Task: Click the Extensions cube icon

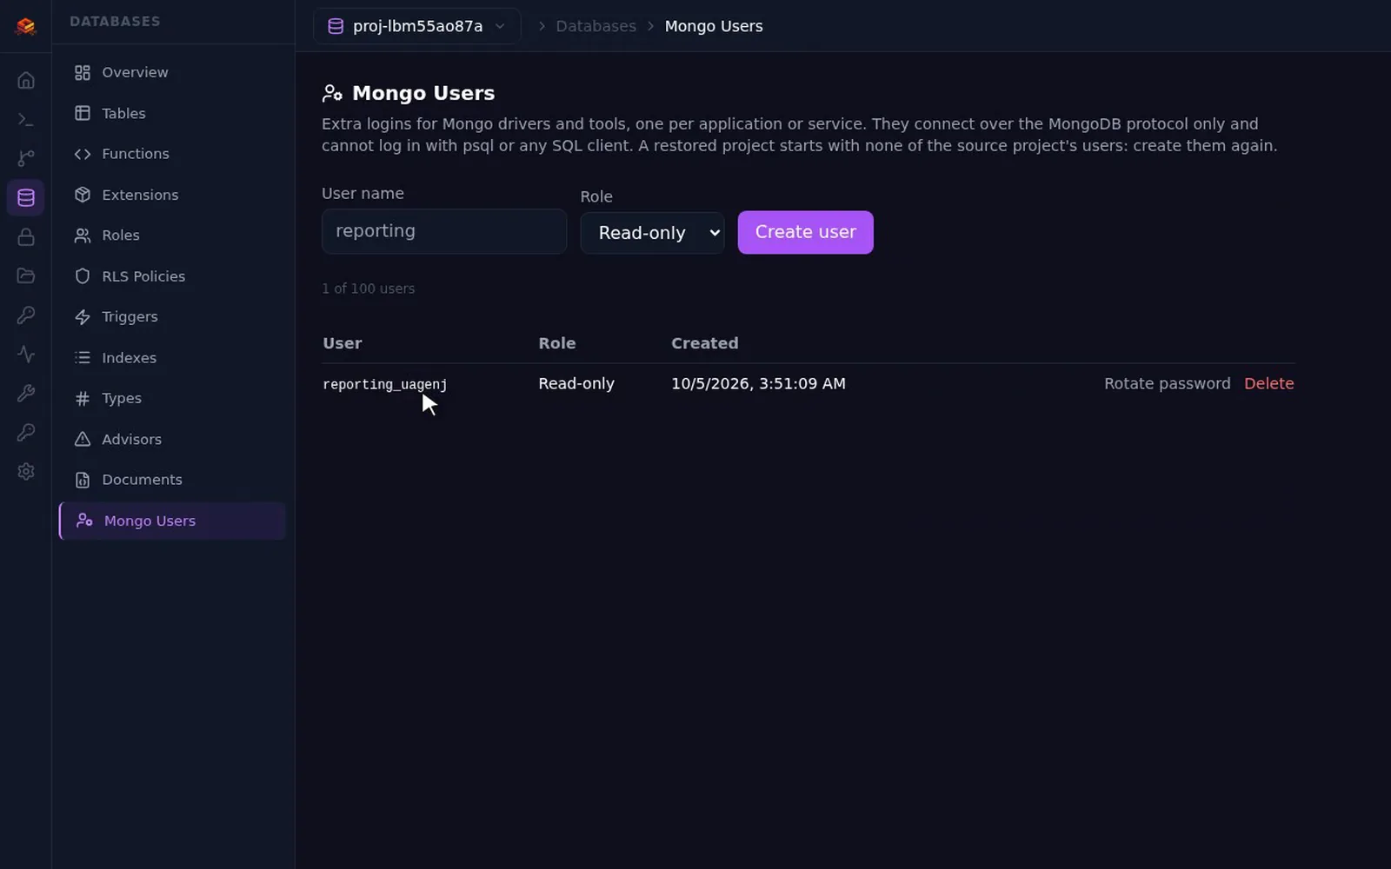Action: (83, 195)
